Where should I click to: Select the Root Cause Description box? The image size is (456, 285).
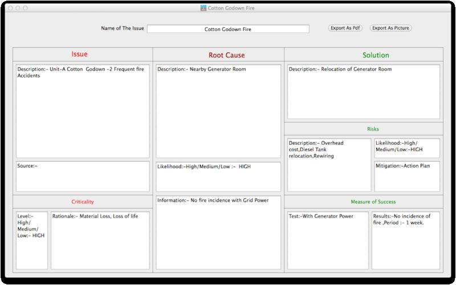pos(218,111)
